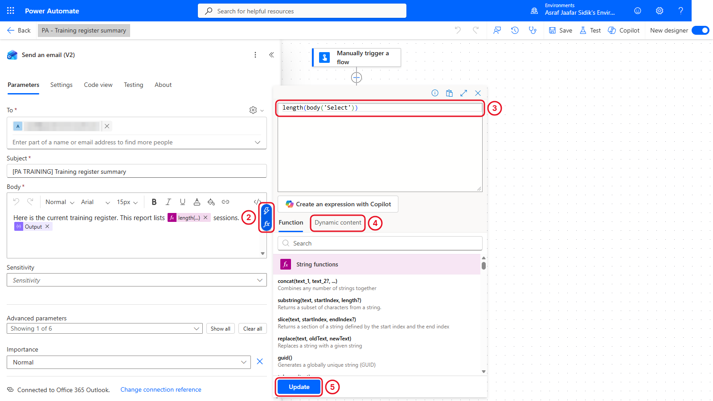
Task: Click the Change connection reference link
Action: [x=161, y=390]
